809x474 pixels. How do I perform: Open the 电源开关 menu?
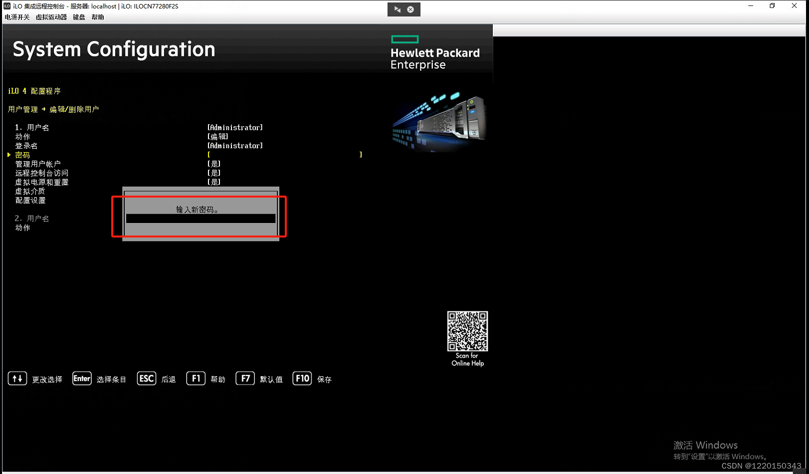click(x=17, y=17)
